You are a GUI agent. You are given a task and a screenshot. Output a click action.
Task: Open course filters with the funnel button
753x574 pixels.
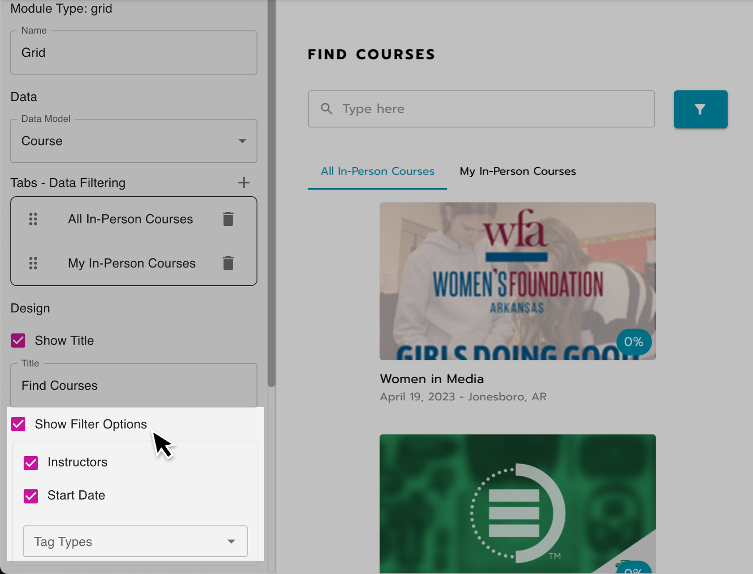point(700,109)
